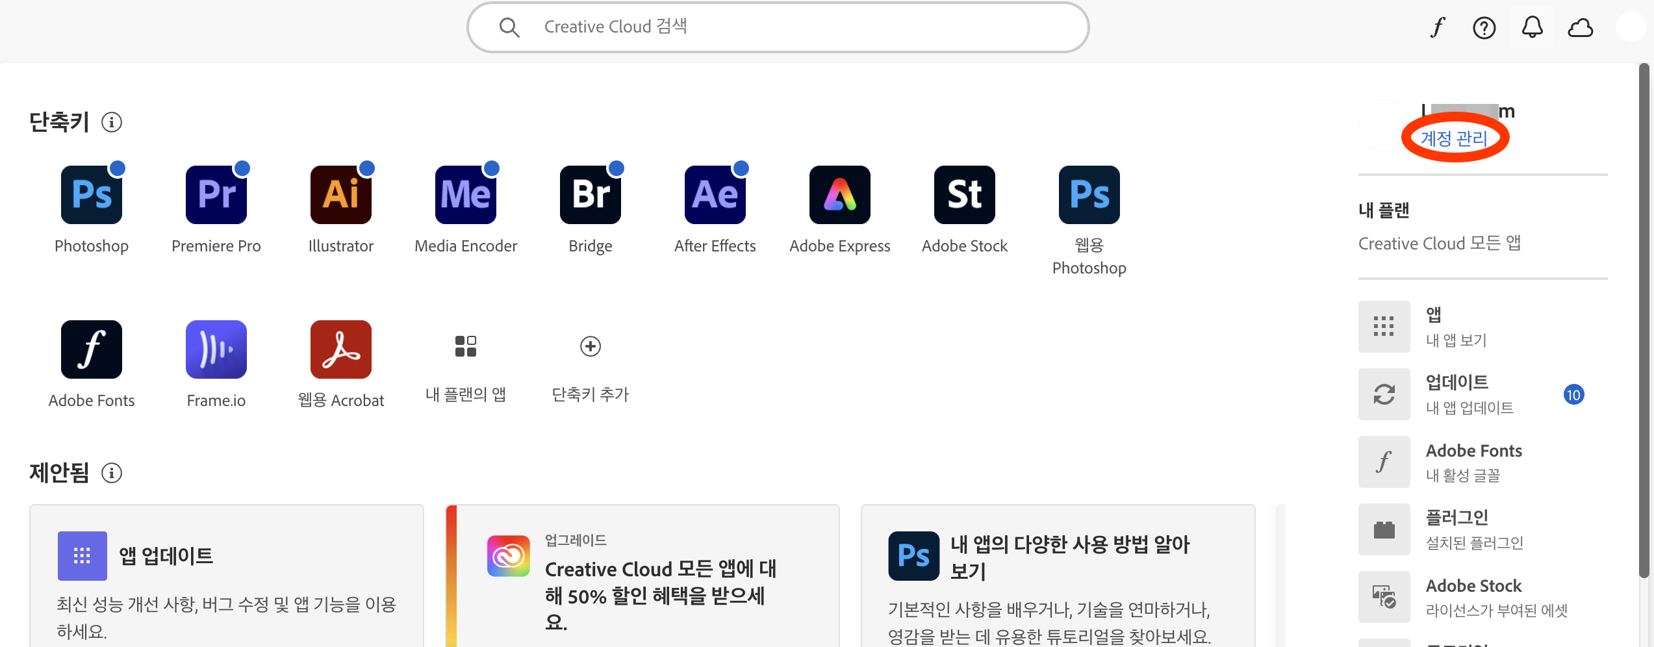Open the After Effects icon

pyautogui.click(x=715, y=195)
